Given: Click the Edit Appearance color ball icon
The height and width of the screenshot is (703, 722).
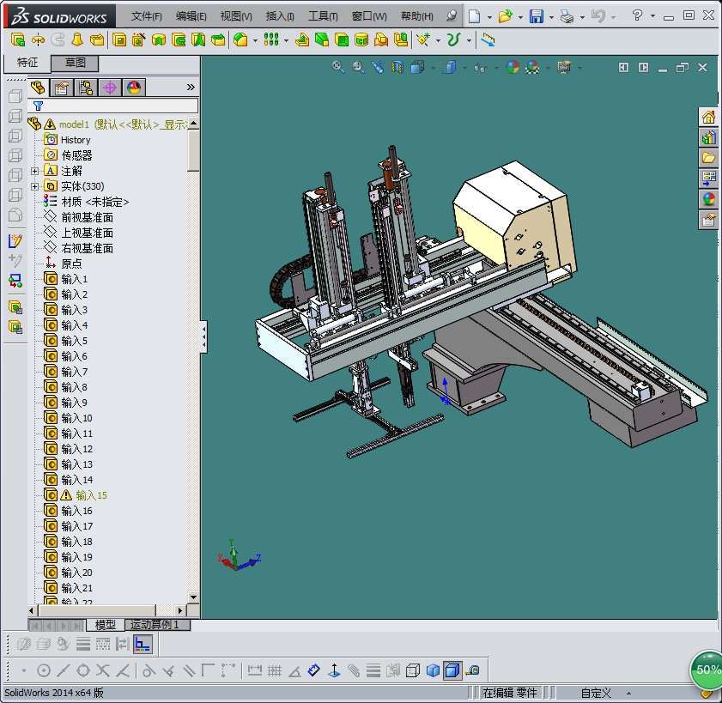Looking at the screenshot, I should click(x=513, y=67).
